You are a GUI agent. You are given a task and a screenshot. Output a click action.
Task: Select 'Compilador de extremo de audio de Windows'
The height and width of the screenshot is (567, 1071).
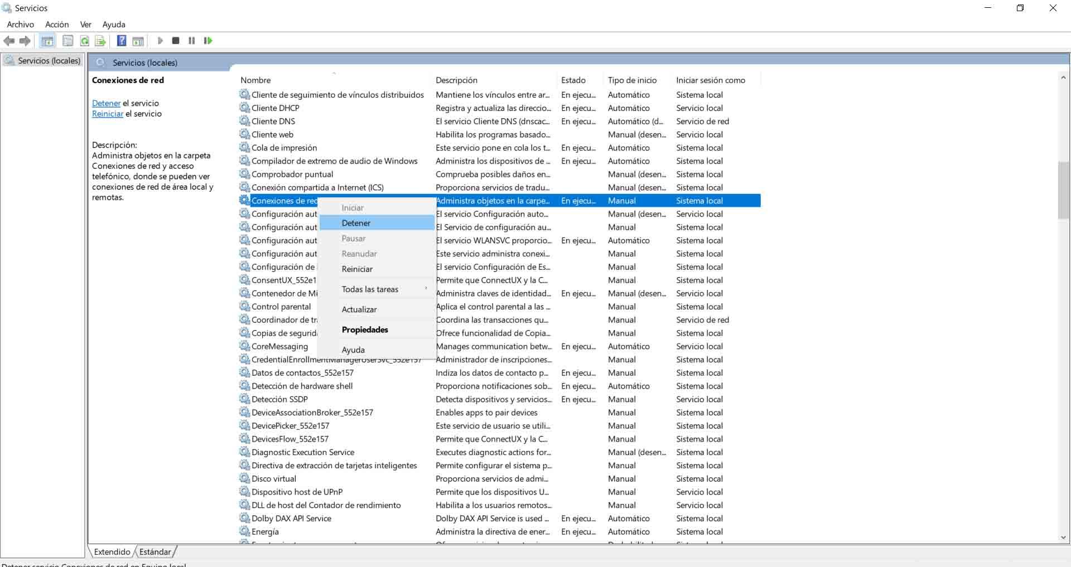(x=334, y=161)
